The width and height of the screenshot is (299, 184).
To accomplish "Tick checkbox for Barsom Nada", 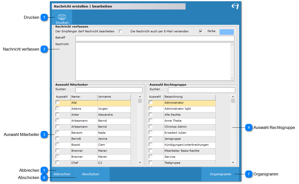I will (57, 132).
